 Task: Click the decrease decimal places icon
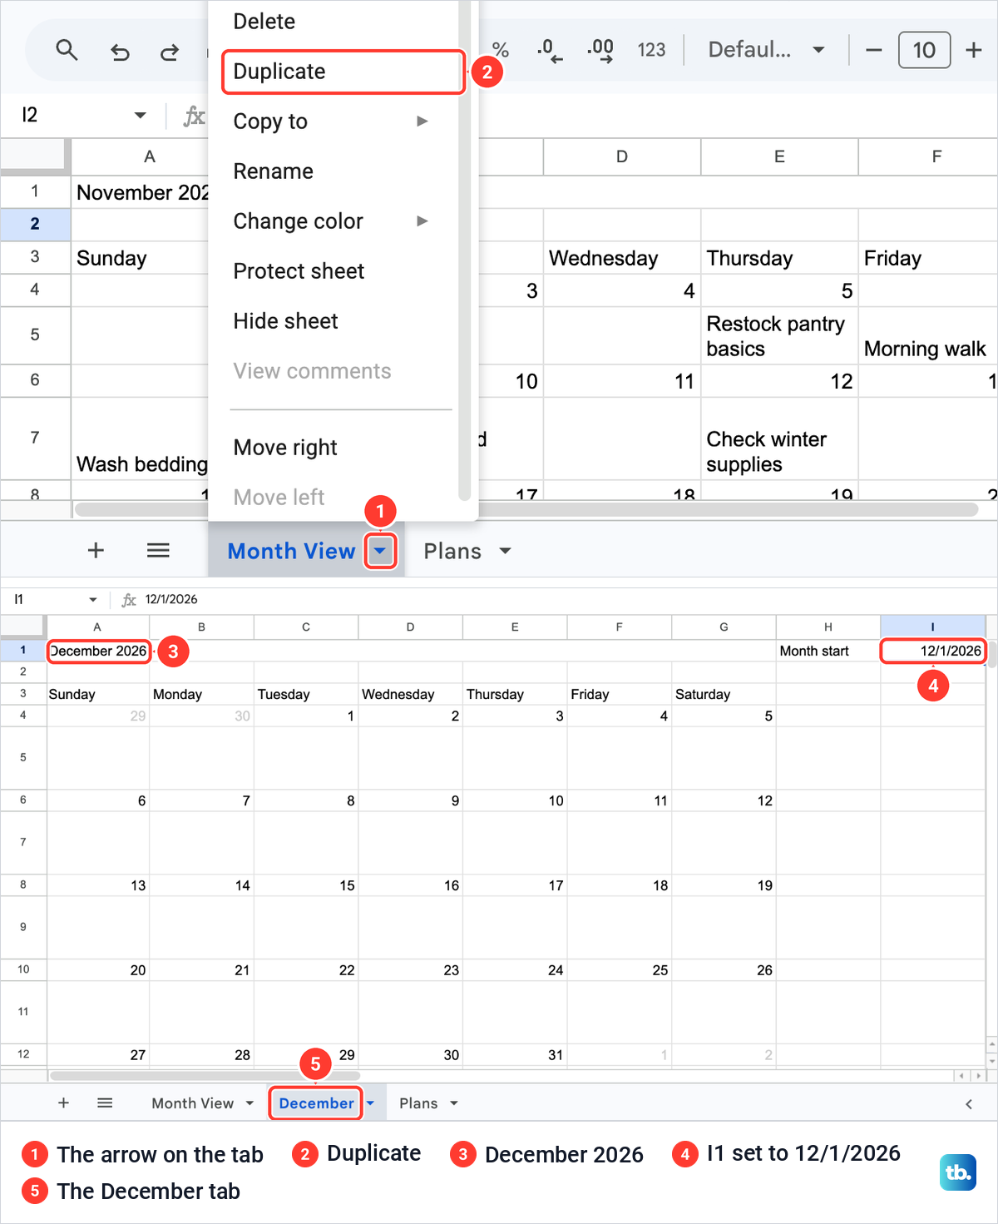(550, 51)
